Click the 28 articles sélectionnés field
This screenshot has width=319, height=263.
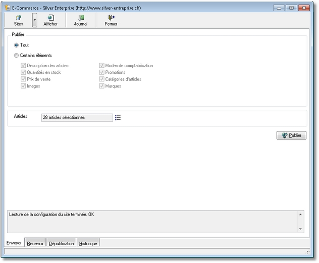[77, 118]
